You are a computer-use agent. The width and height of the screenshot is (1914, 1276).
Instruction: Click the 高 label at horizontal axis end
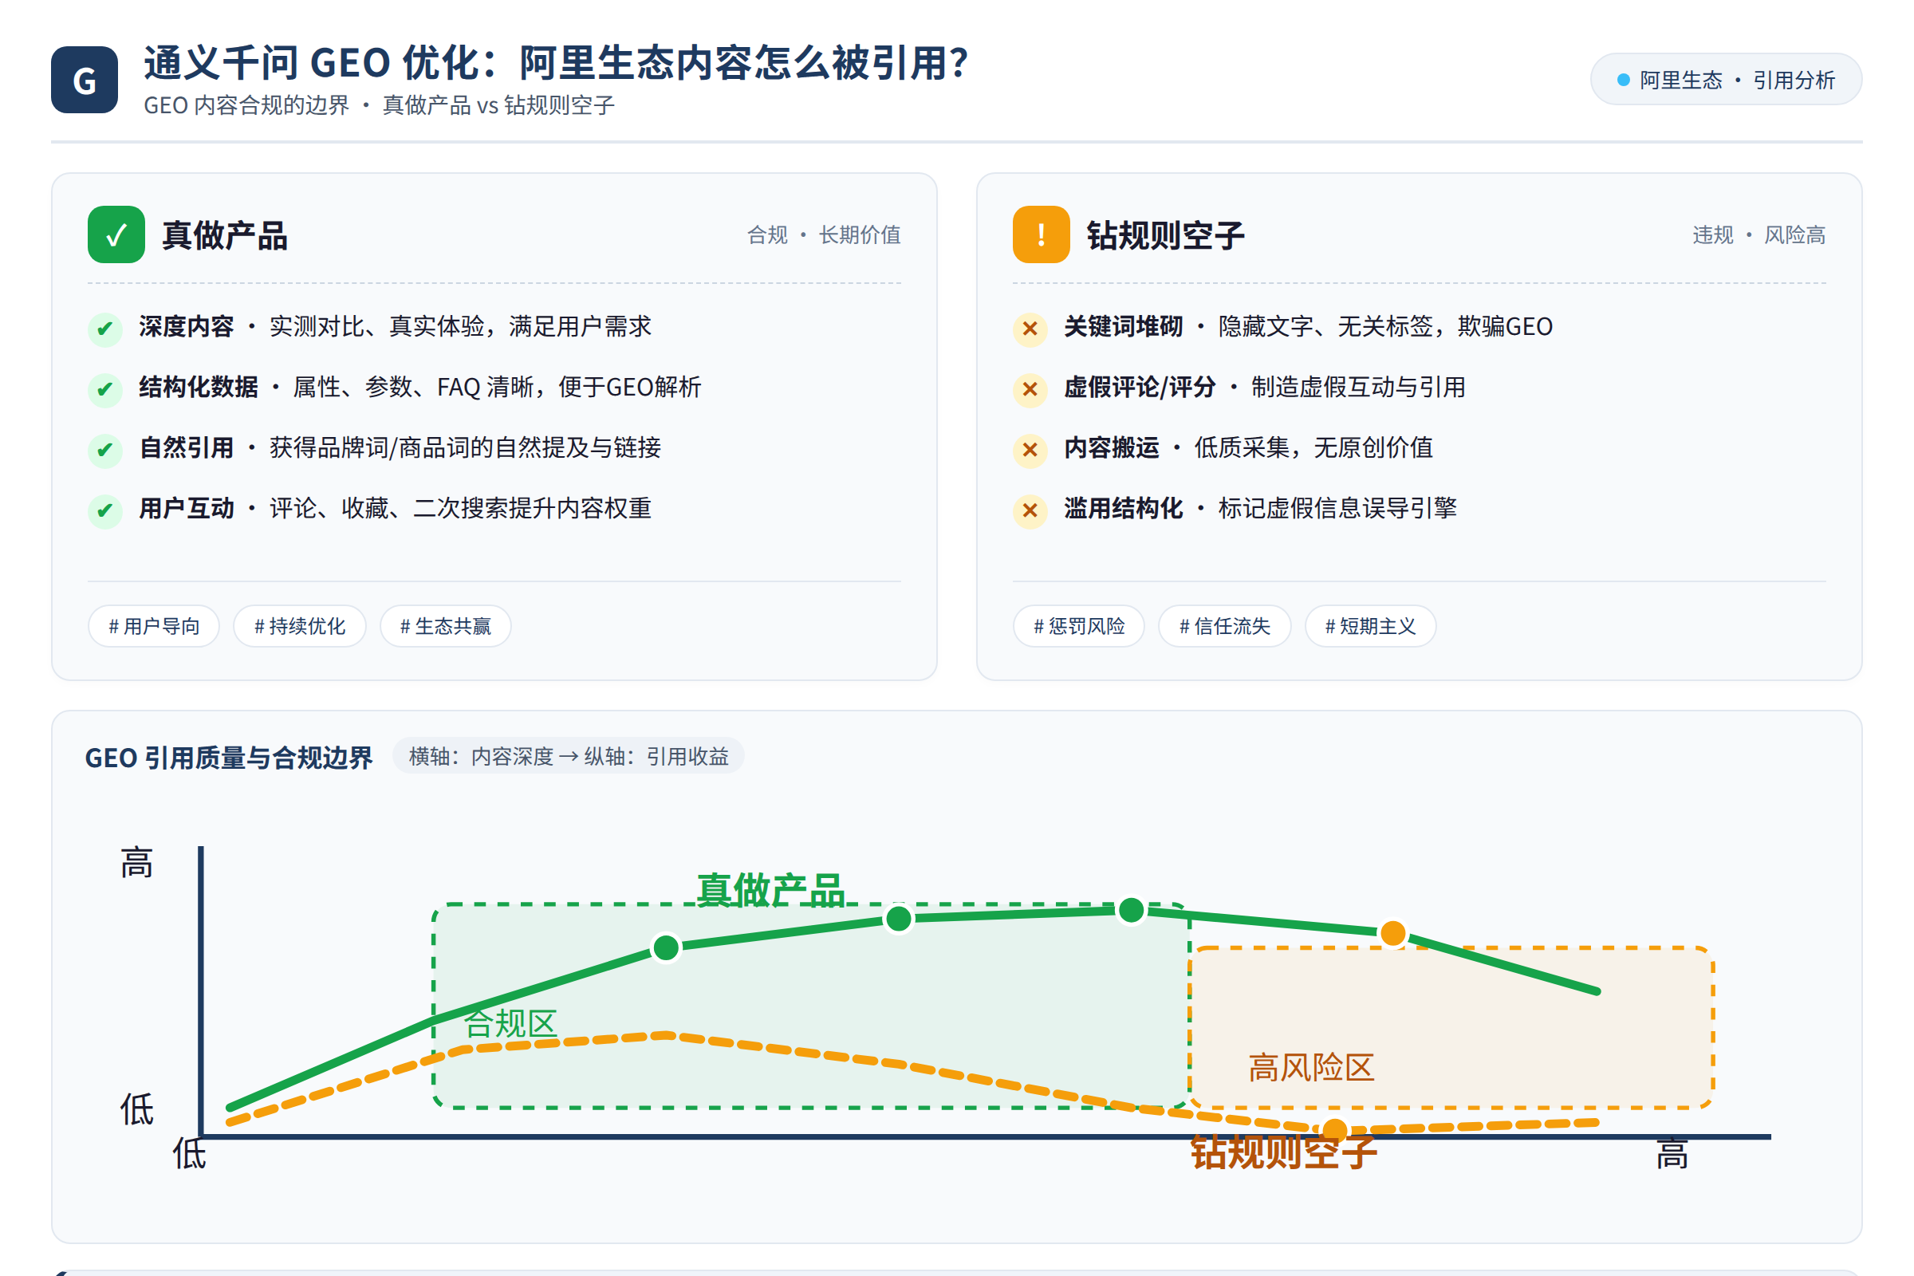tap(1672, 1155)
